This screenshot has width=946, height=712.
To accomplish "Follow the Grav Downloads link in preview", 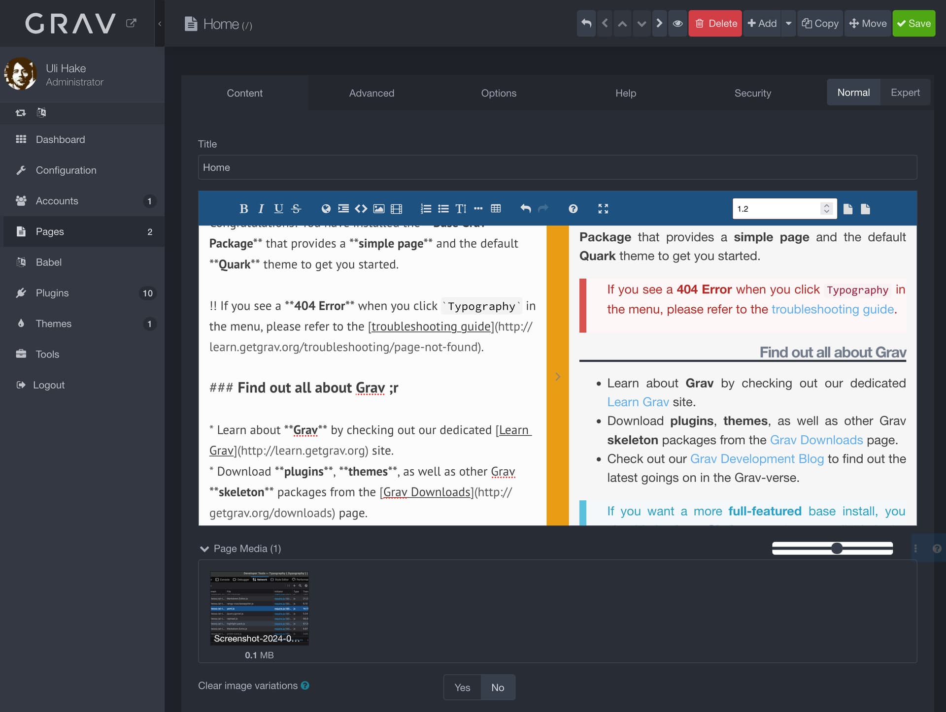I will (816, 440).
